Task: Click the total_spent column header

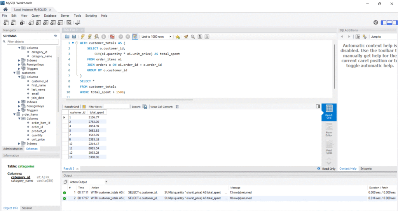Action: pyautogui.click(x=97, y=113)
